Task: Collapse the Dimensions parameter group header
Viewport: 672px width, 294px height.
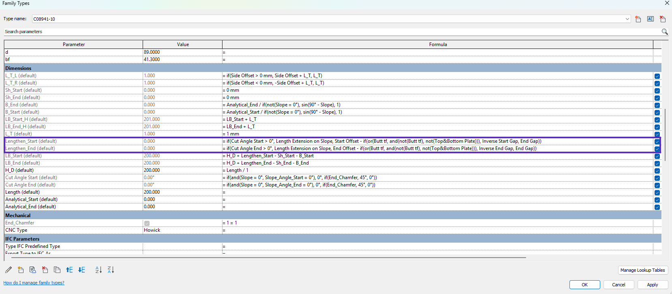Action: point(18,68)
